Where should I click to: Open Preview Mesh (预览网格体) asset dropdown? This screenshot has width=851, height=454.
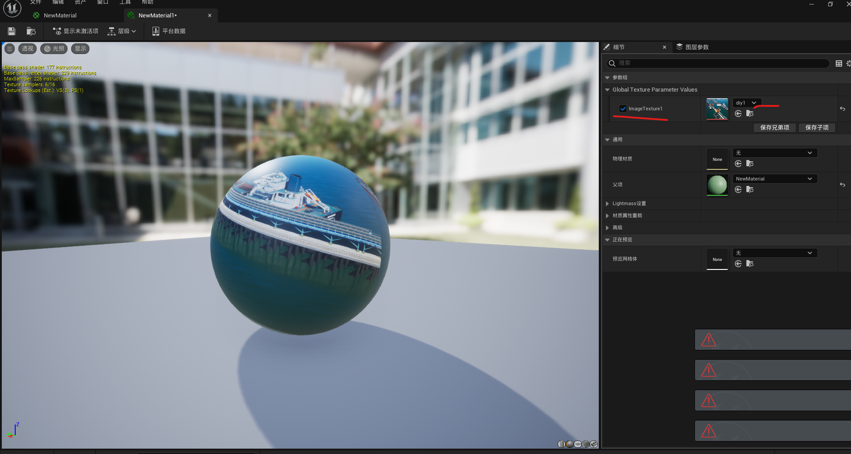[775, 253]
